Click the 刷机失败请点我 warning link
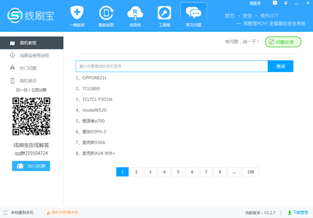 click(63, 213)
